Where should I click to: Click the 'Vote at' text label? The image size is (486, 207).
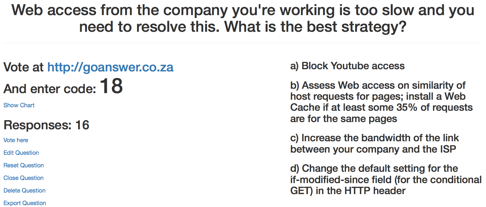click(x=24, y=67)
